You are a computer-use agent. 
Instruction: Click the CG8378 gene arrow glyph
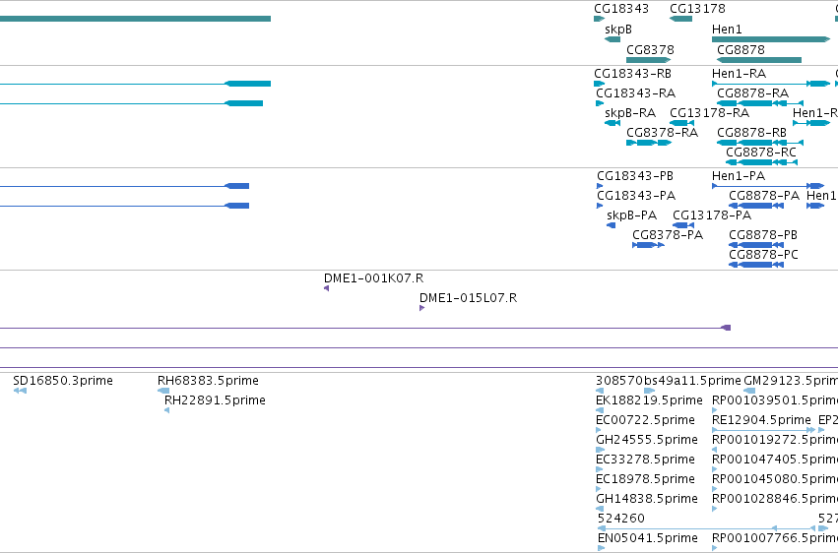[x=648, y=60]
